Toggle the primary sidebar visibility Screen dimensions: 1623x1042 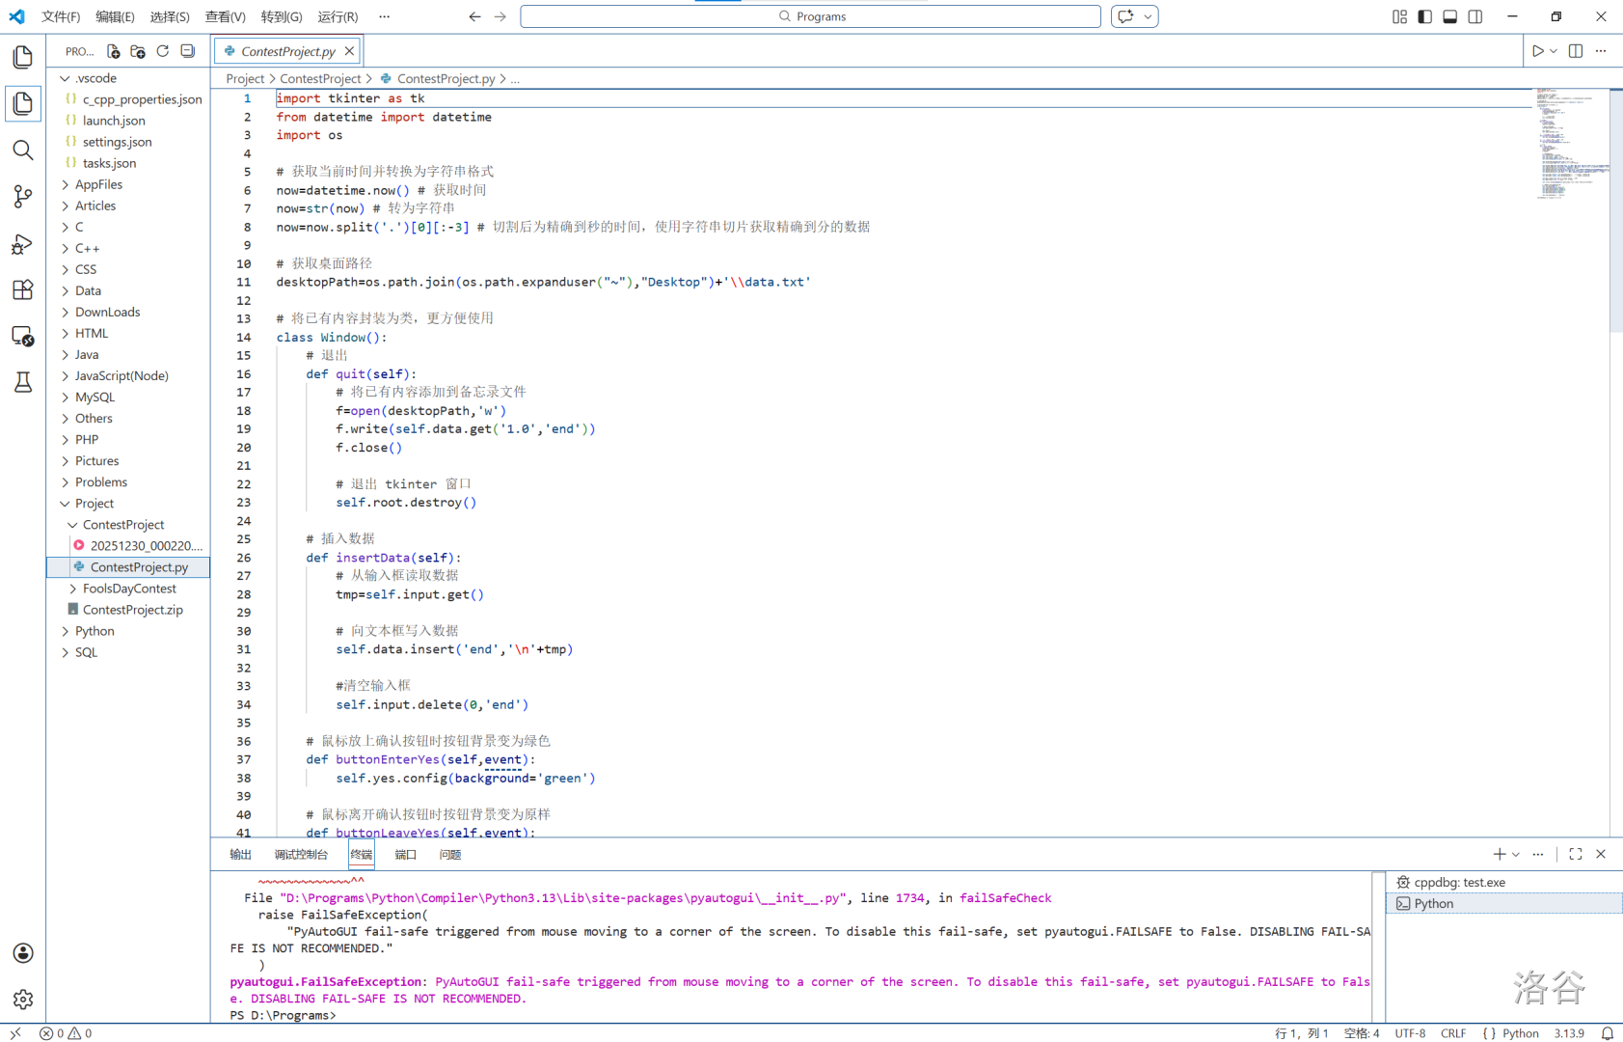coord(1424,16)
